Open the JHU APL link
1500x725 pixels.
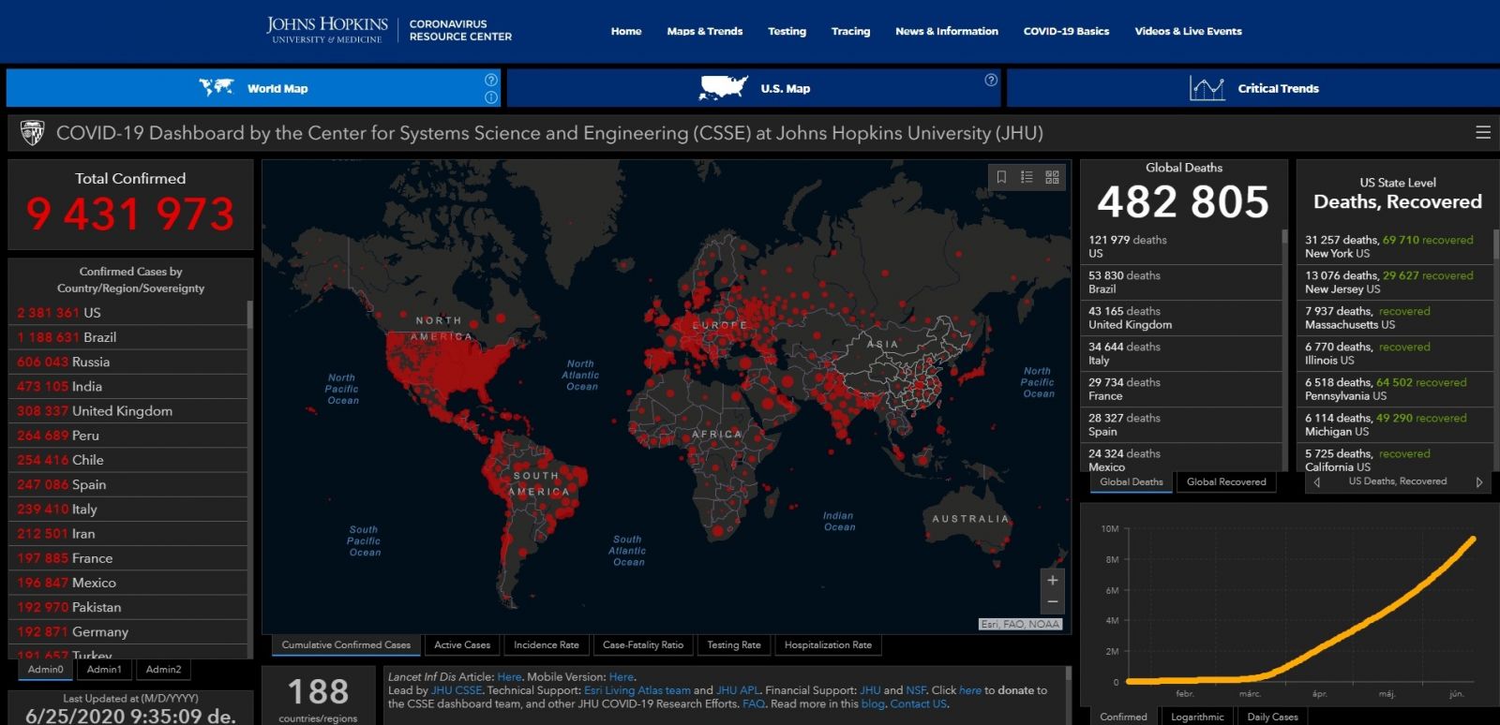point(738,690)
